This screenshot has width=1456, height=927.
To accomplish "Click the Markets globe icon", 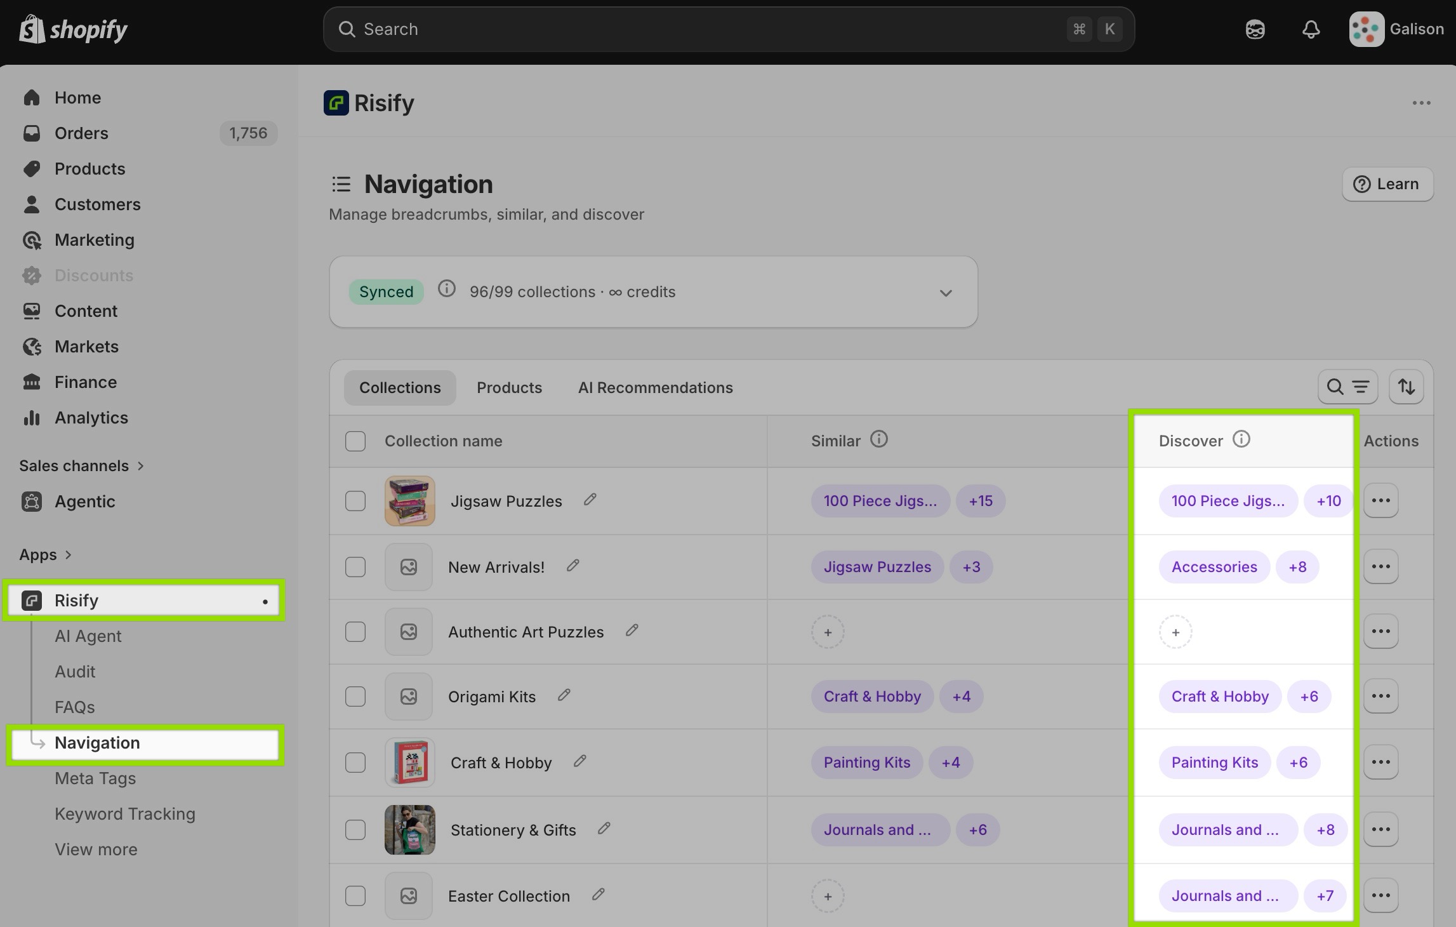I will [x=32, y=347].
